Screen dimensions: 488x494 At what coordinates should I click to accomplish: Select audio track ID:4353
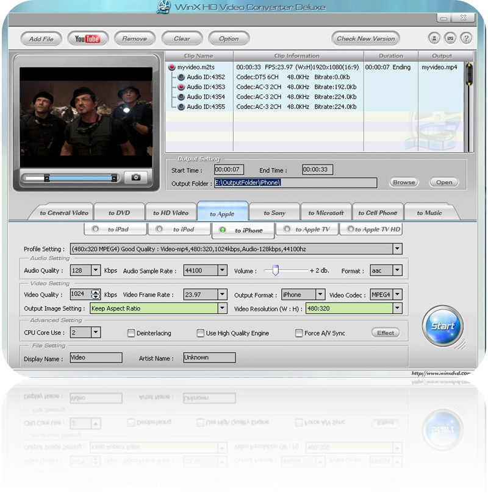coord(181,87)
